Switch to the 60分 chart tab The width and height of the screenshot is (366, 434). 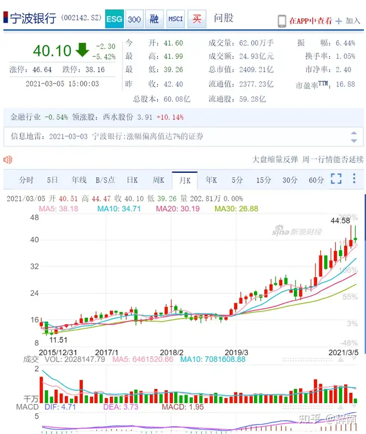point(316,180)
